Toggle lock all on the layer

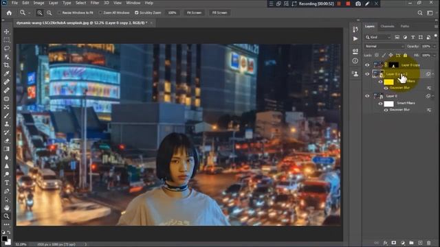tap(405, 56)
